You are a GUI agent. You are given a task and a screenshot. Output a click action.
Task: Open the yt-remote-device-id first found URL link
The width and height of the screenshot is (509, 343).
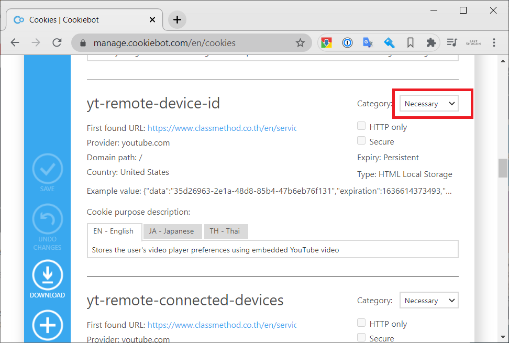(222, 128)
